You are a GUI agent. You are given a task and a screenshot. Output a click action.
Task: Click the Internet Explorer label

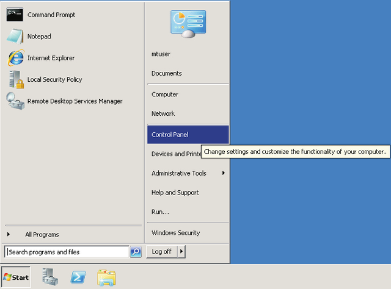click(51, 58)
